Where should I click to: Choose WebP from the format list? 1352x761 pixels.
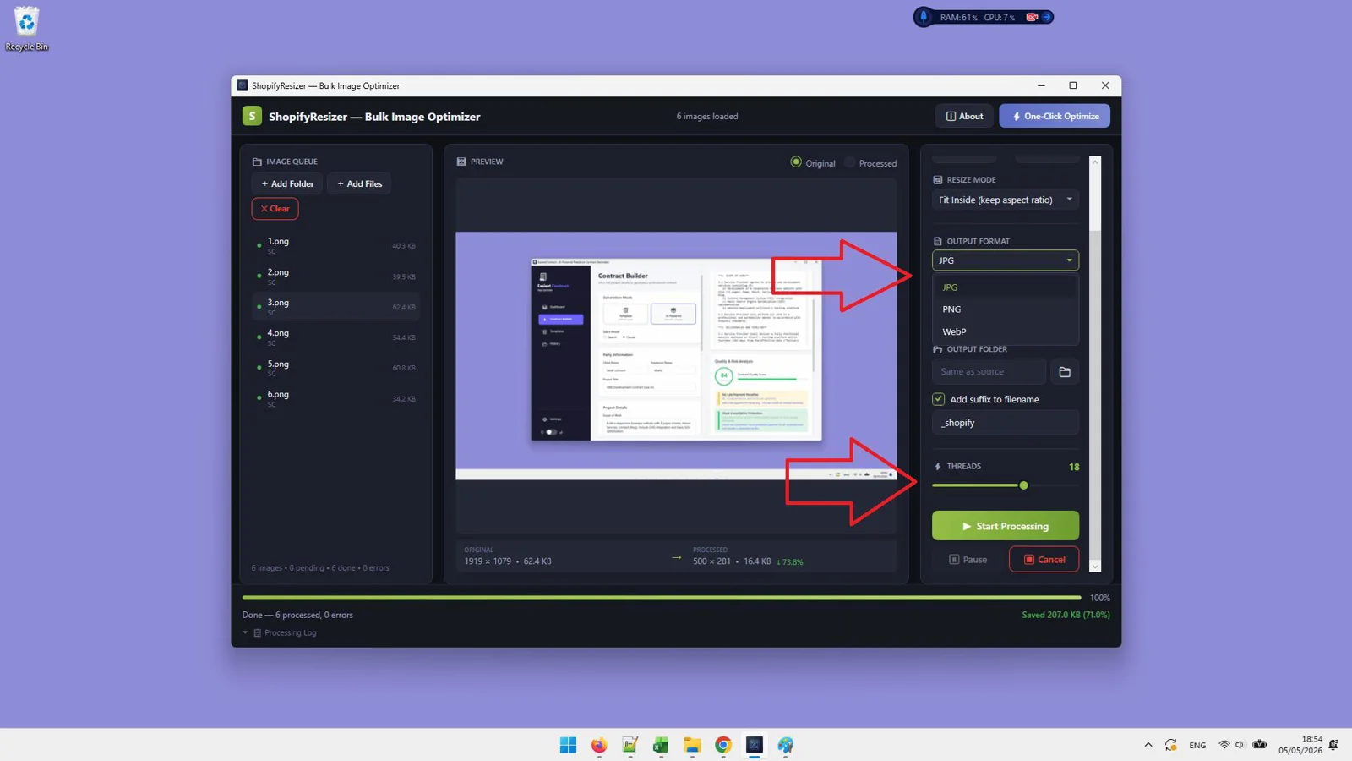1006,331
